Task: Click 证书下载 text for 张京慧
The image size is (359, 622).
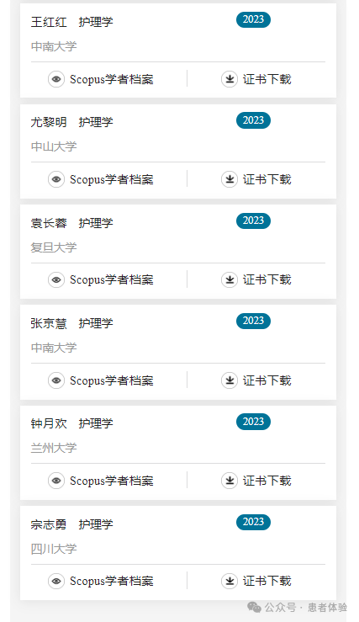Action: point(267,380)
